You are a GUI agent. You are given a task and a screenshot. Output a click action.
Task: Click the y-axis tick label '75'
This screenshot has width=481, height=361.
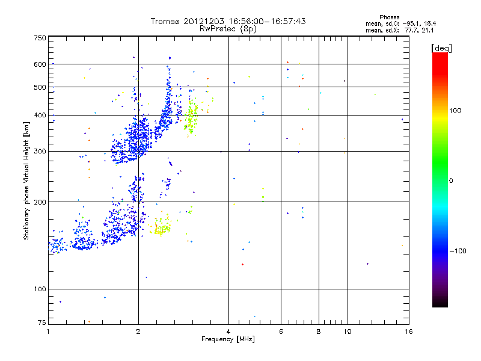click(x=42, y=322)
